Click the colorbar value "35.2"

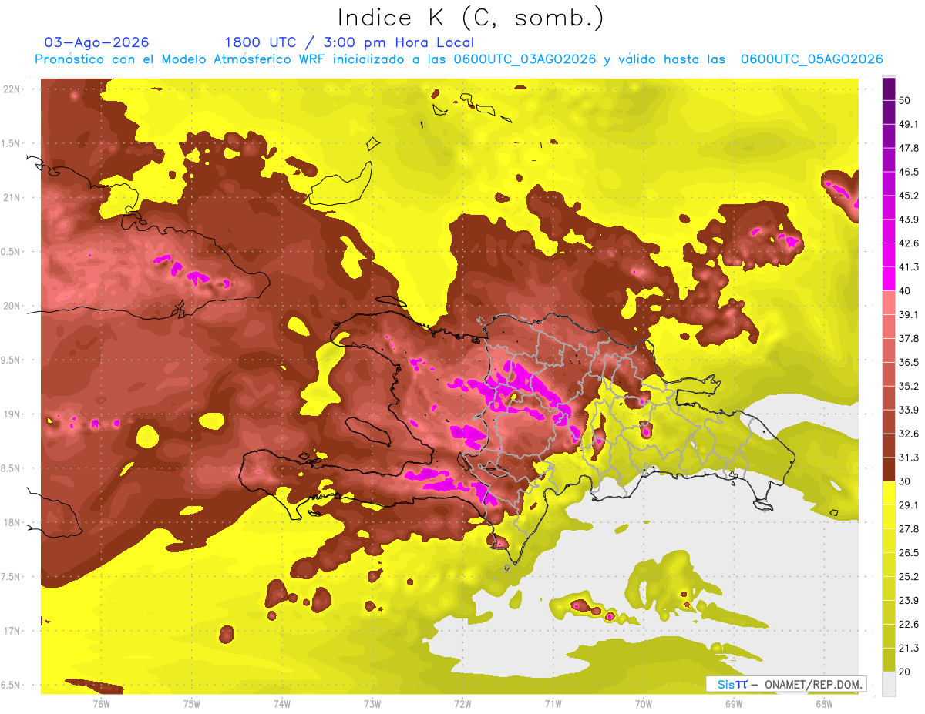tap(910, 386)
